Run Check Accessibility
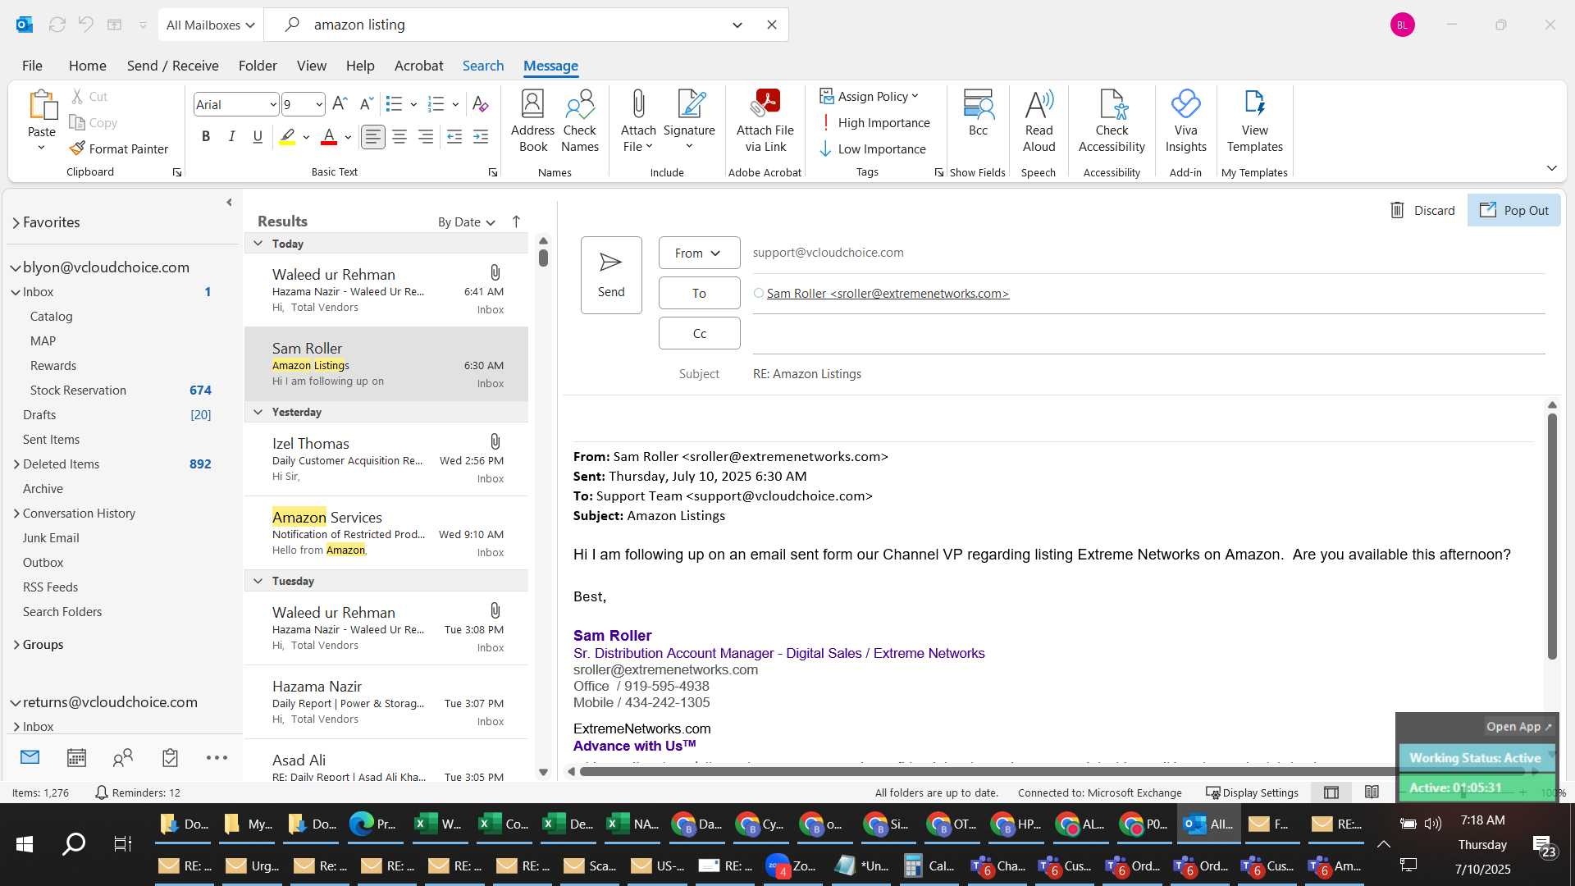1575x886 pixels. pos(1112,121)
